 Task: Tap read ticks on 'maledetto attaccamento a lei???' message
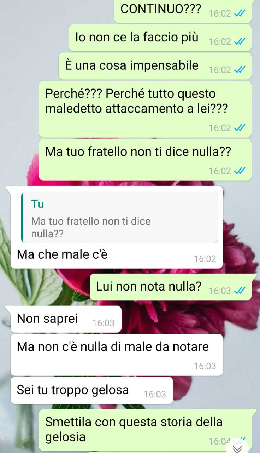point(240,128)
